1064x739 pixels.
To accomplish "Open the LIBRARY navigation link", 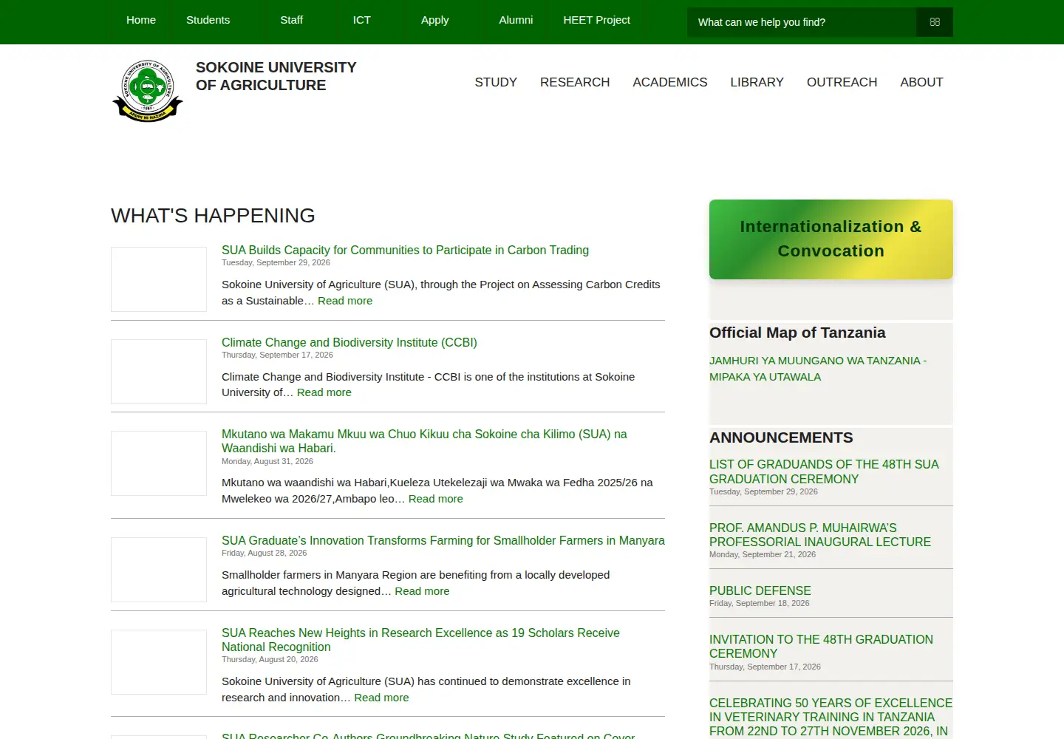I will pyautogui.click(x=757, y=82).
